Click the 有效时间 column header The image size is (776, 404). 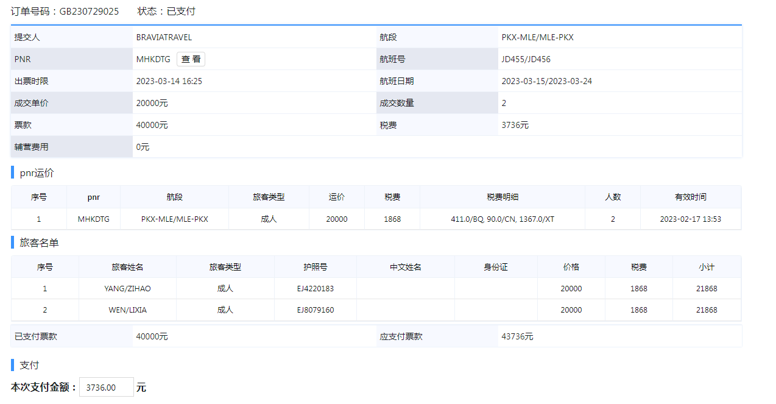690,197
